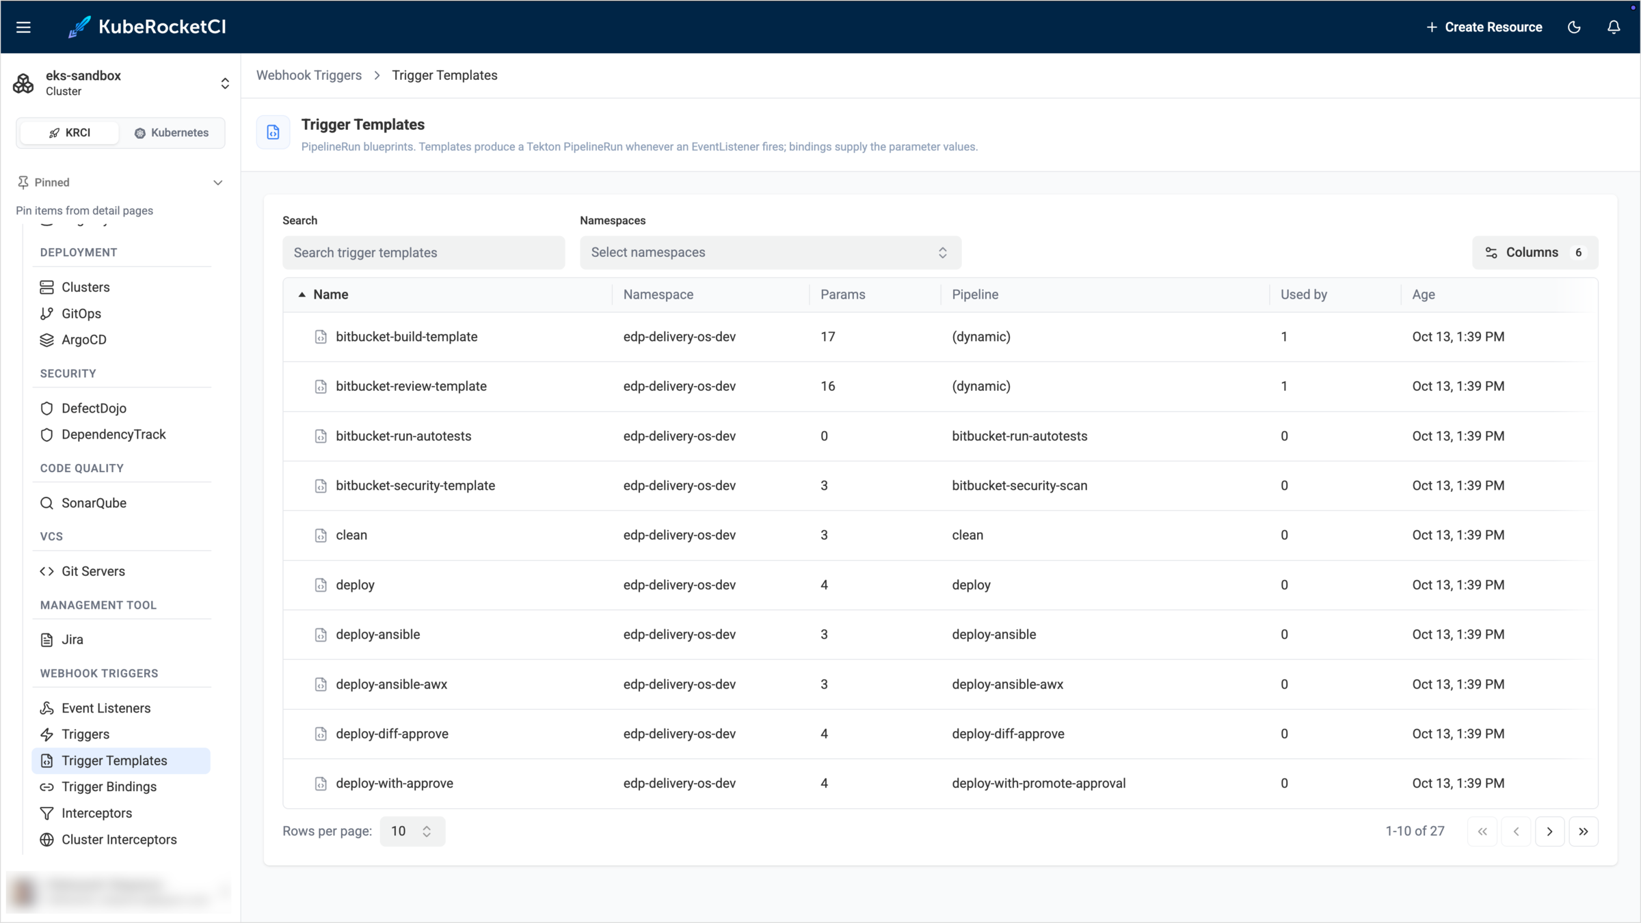Click the SonarQube search icon
Image resolution: width=1641 pixels, height=923 pixels.
click(x=46, y=503)
